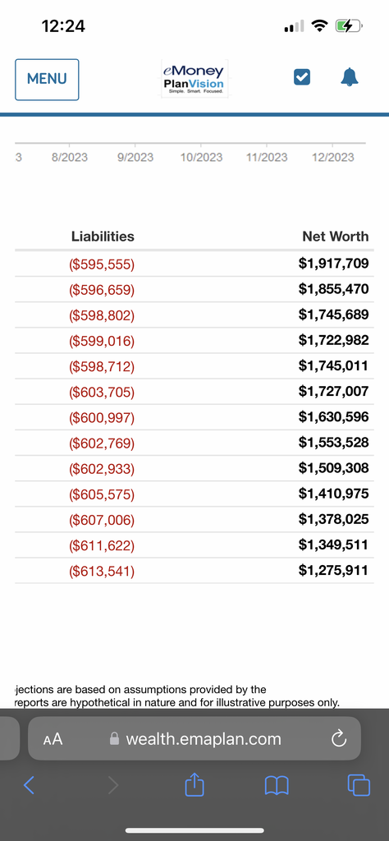Viewport: 389px width, 841px height.
Task: Select the 12/2023 timeline marker
Action: (332, 157)
